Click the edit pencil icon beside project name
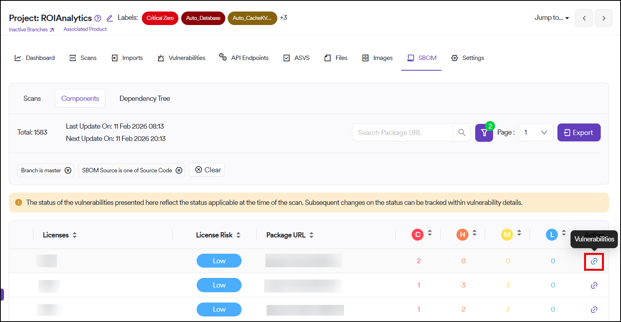This screenshot has width=621, height=322. tap(110, 18)
